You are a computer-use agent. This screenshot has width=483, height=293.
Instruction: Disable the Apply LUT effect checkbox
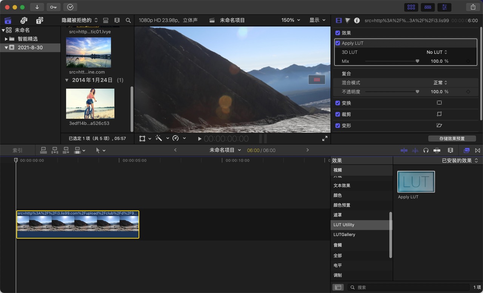[338, 43]
